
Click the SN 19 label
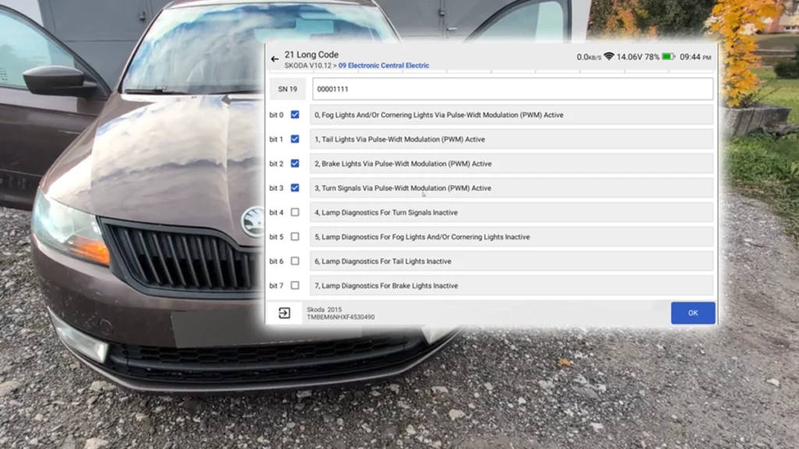click(x=287, y=89)
